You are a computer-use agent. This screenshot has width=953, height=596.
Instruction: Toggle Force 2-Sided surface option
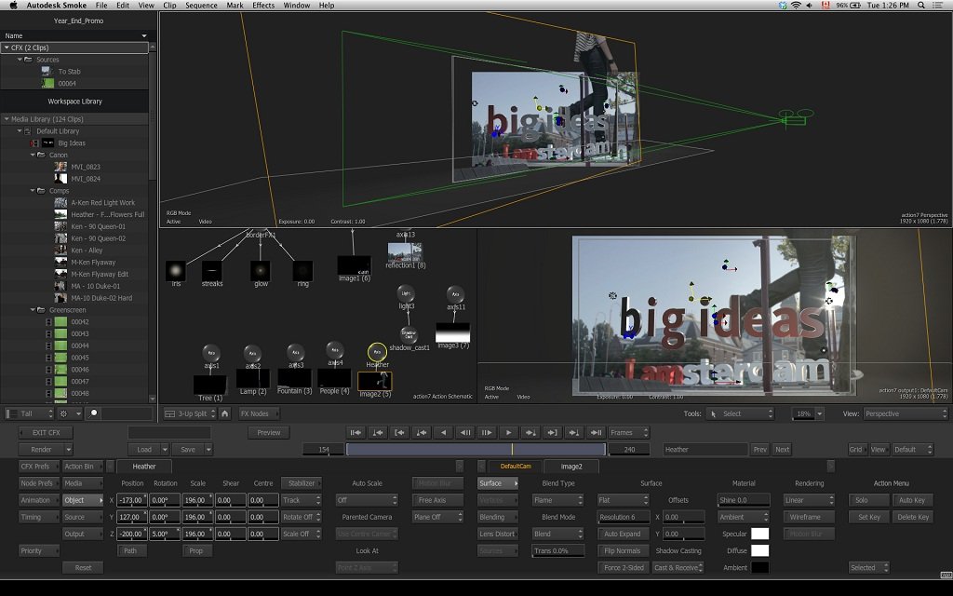point(623,567)
